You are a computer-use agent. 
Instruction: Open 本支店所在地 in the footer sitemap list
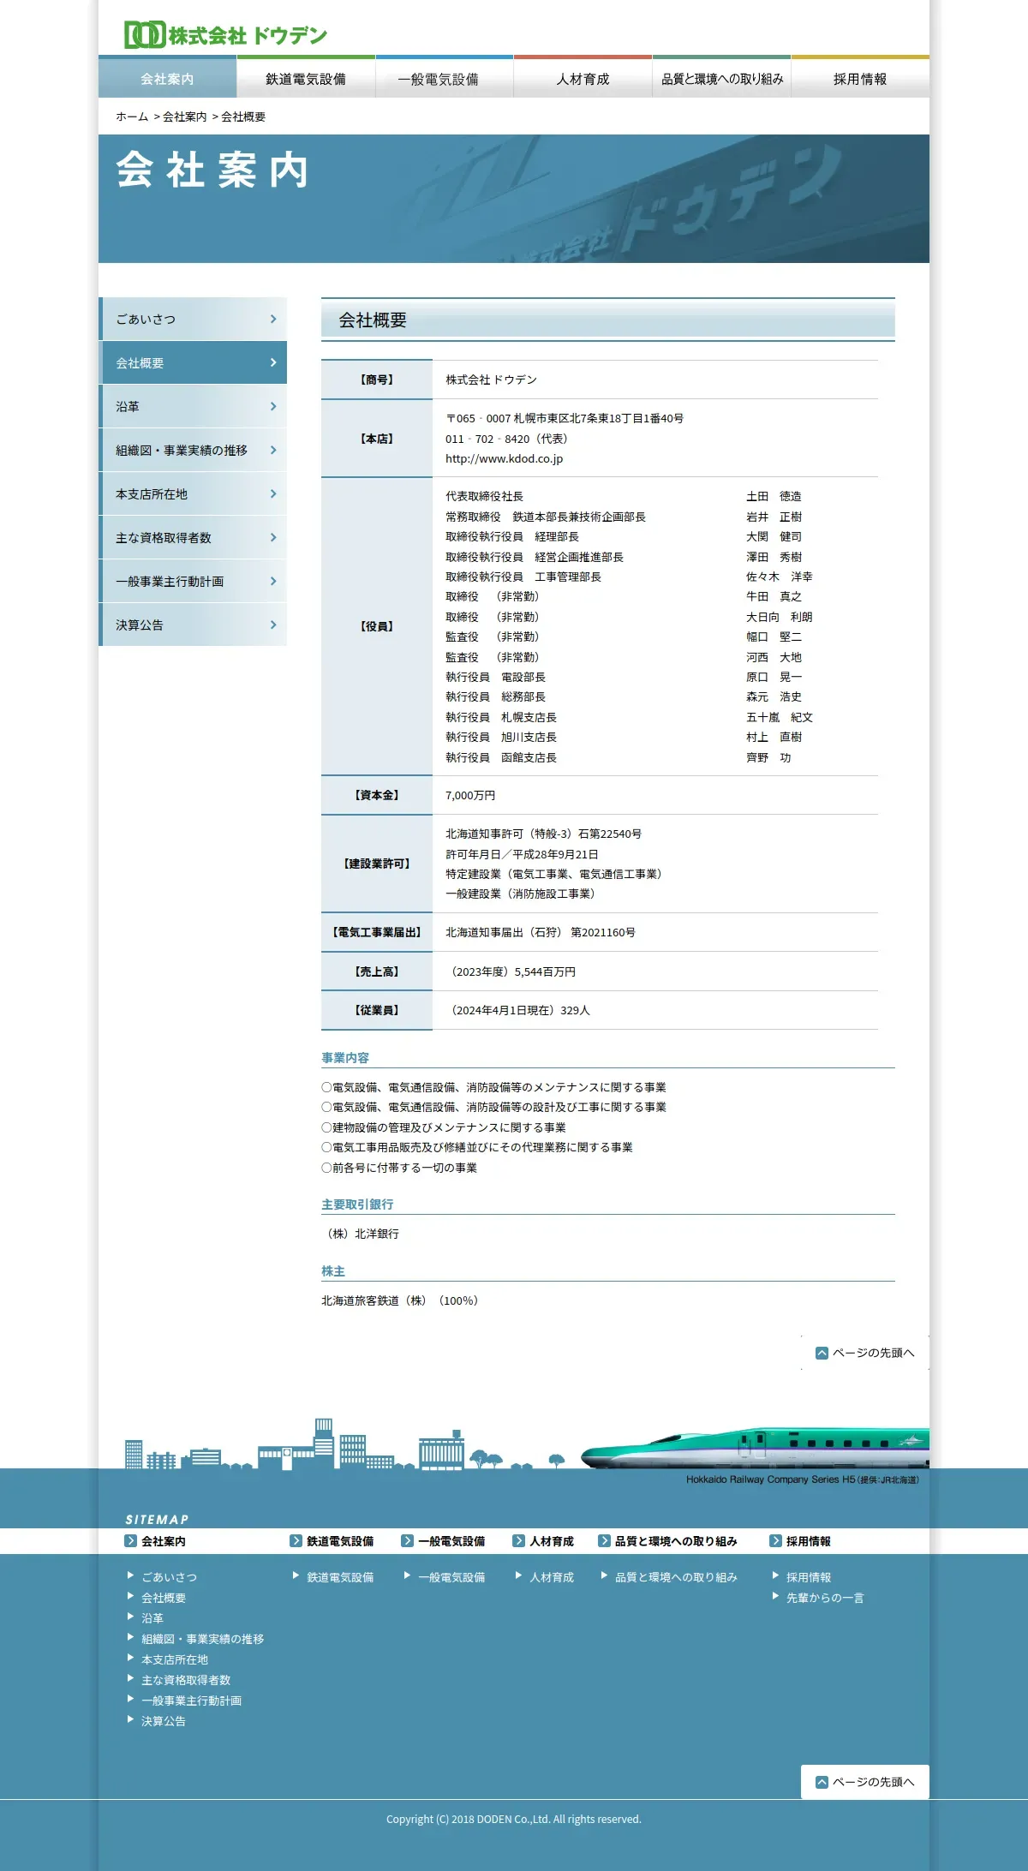175,1659
